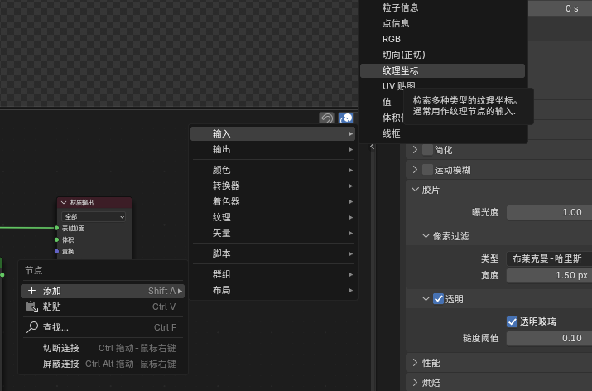Uncheck the 透明玻璃 checkbox
The image size is (592, 391).
[512, 321]
